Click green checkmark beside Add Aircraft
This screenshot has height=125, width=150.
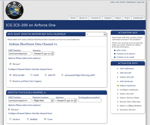(x=118, y=73)
